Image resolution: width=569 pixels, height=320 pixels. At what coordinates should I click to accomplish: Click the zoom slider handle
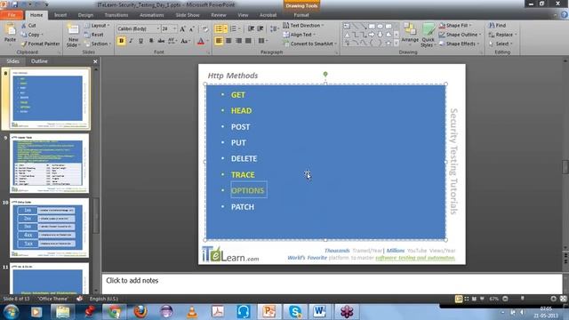coord(523,299)
